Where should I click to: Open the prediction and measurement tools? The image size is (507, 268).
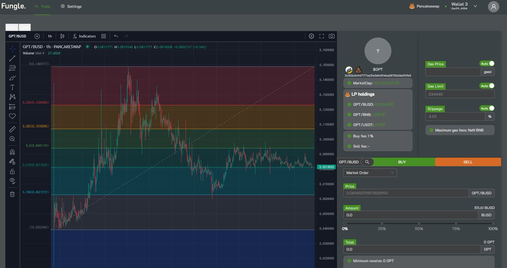tap(12, 107)
